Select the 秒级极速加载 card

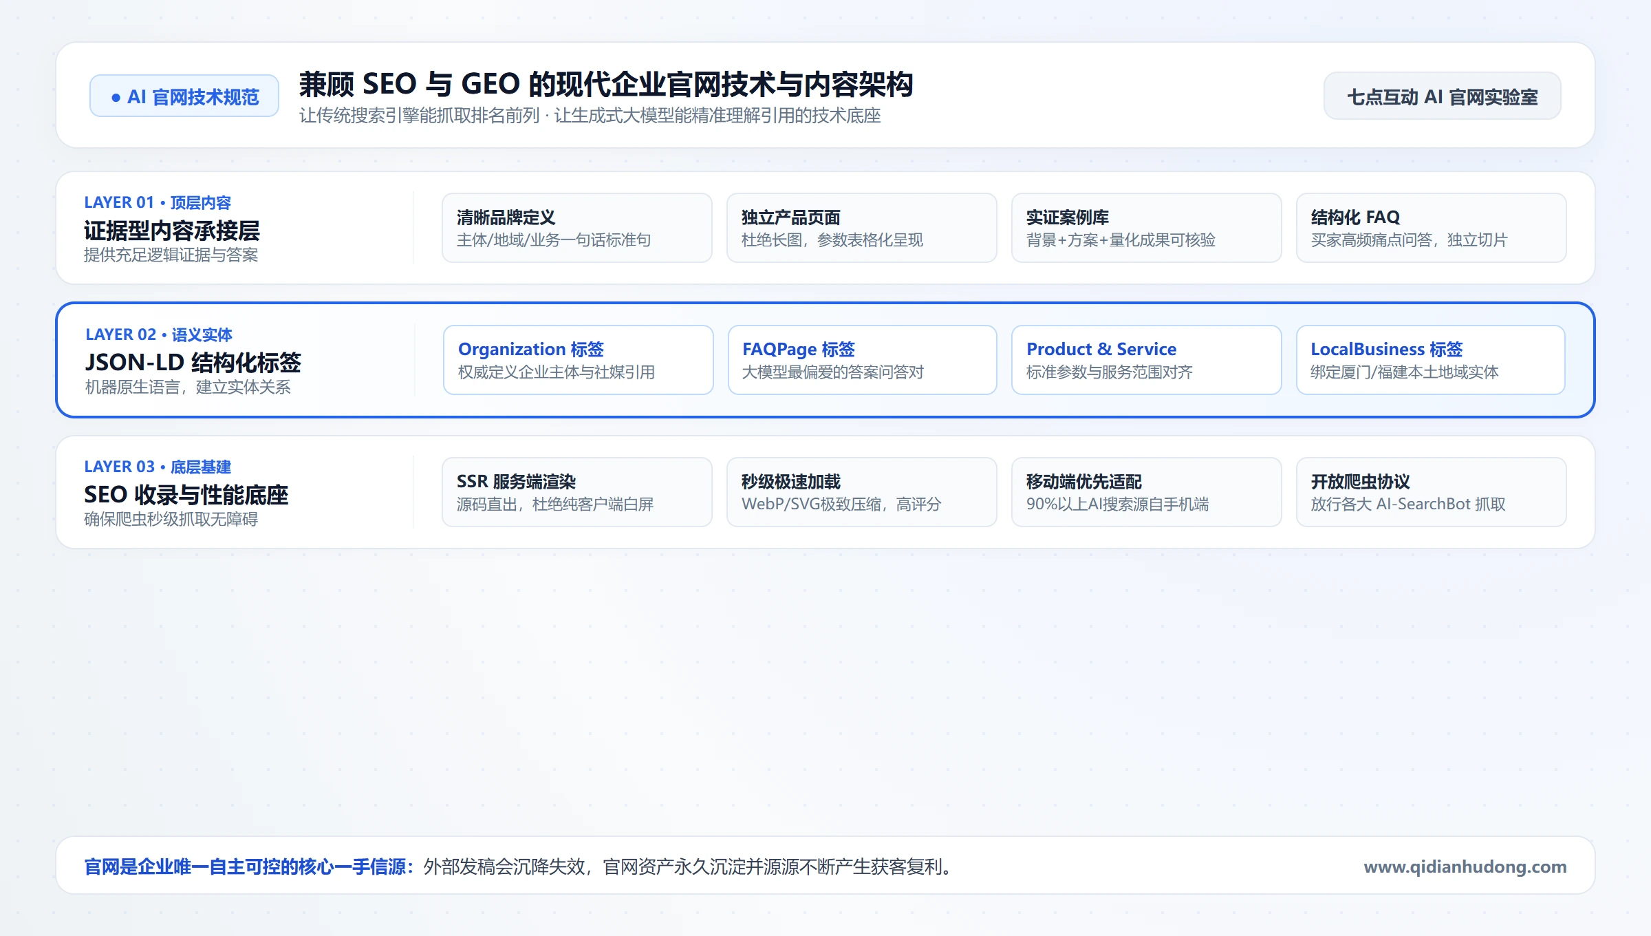[x=862, y=492]
